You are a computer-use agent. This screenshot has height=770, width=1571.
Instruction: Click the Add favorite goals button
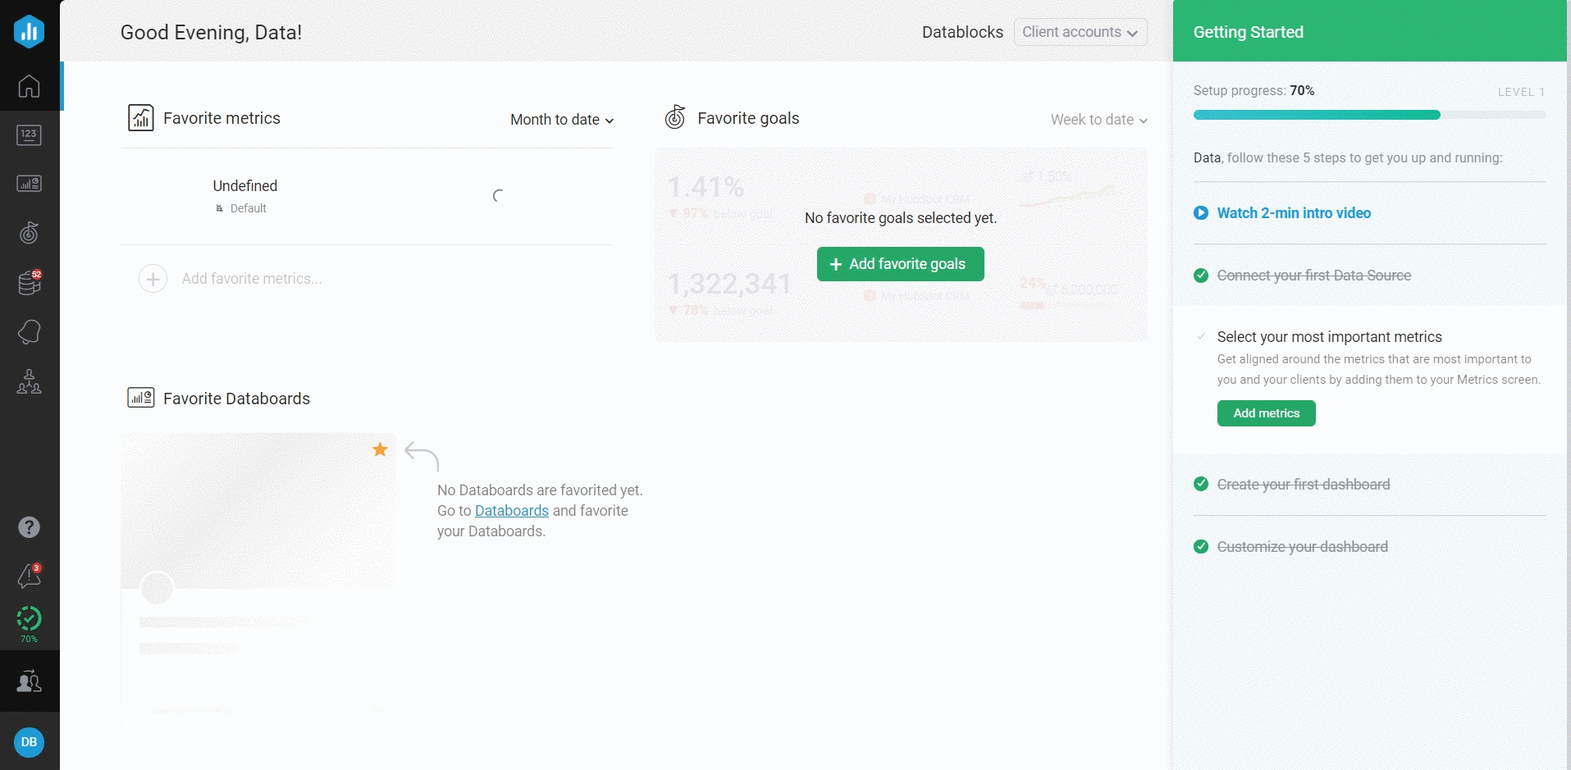pyautogui.click(x=900, y=264)
